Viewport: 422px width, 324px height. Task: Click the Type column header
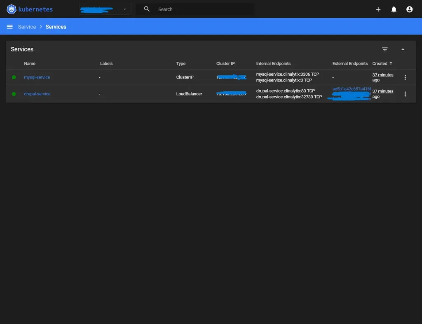(181, 64)
